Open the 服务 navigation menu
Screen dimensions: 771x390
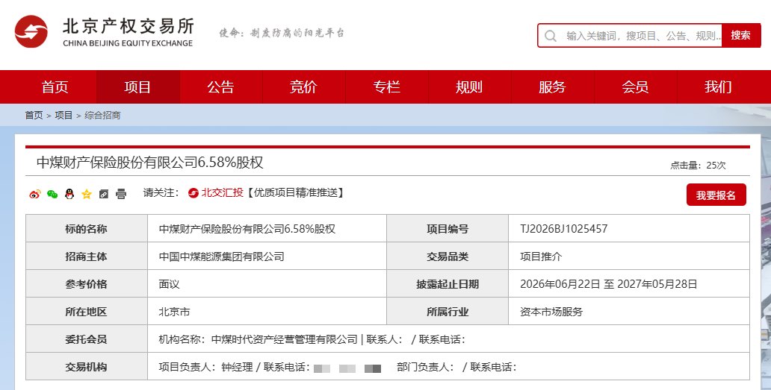click(x=553, y=87)
